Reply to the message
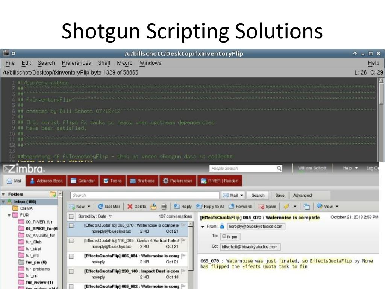 (x=183, y=207)
